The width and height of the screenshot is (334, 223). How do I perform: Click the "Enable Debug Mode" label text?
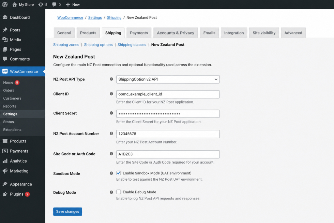[139, 192]
